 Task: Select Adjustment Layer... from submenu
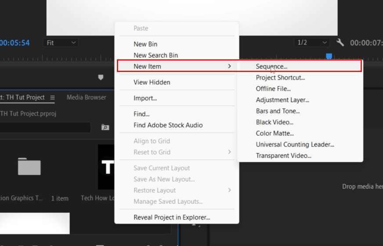coord(282,100)
